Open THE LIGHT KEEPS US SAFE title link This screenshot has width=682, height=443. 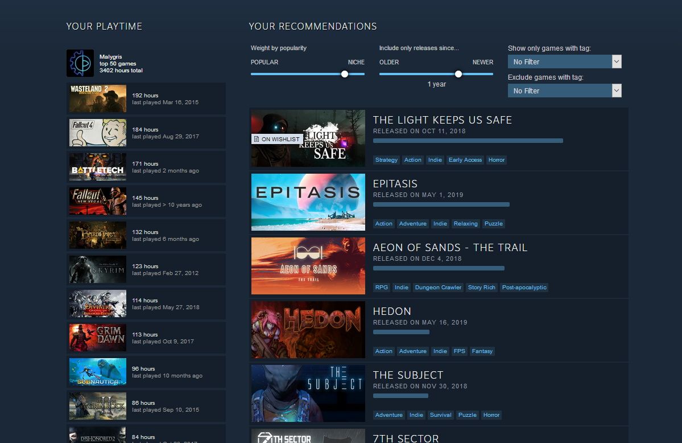pyautogui.click(x=442, y=120)
